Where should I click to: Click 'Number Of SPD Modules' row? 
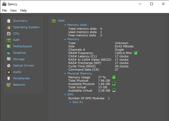click(x=89, y=98)
